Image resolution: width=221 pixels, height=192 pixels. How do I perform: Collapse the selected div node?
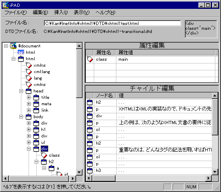pos(29,149)
